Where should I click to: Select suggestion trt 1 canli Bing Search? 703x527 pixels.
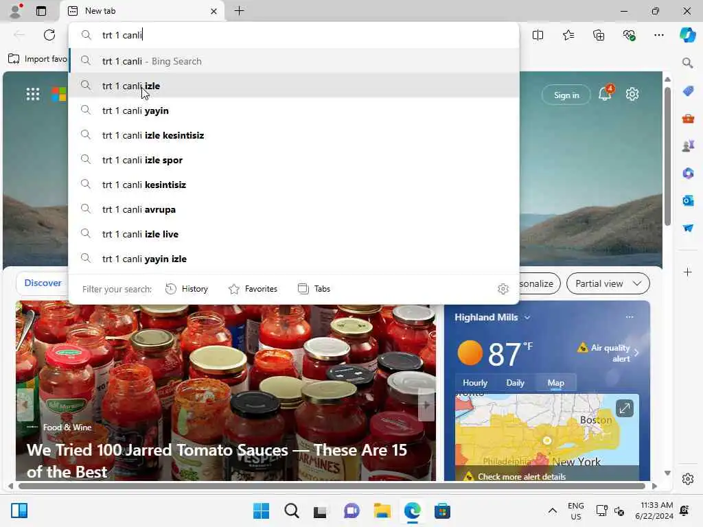click(x=294, y=61)
